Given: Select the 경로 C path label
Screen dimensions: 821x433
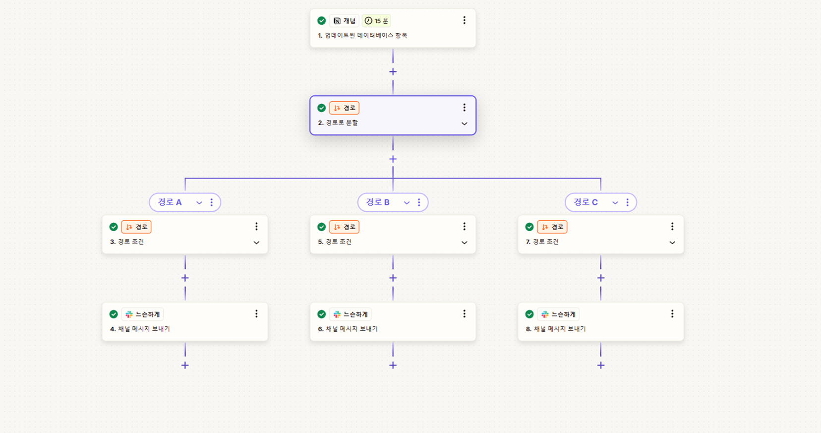Looking at the screenshot, I should coord(586,202).
